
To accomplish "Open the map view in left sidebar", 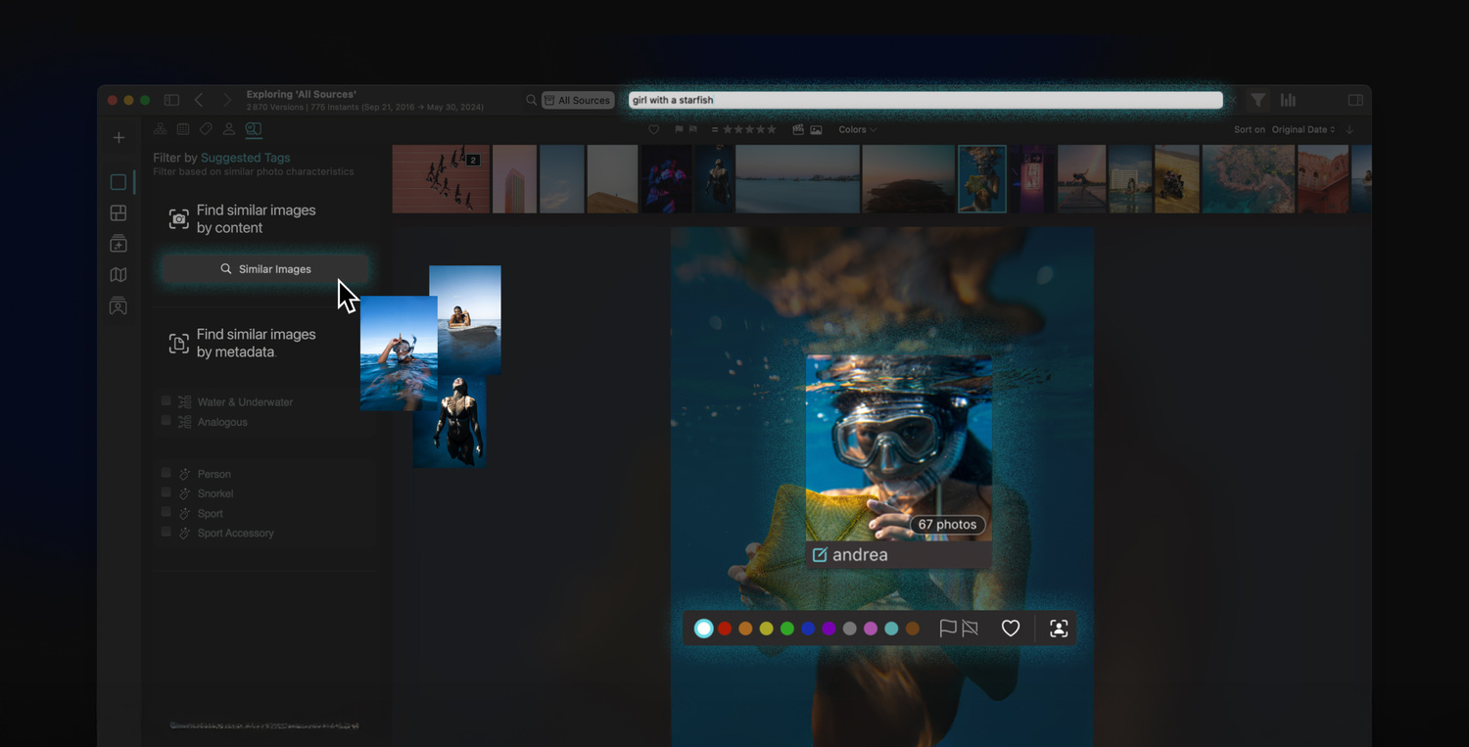I will tap(118, 275).
